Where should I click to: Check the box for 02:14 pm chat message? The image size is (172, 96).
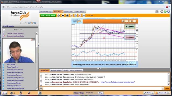tap(41, 77)
